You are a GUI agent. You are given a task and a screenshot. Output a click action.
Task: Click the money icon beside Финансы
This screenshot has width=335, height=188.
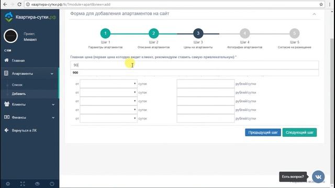7,117
